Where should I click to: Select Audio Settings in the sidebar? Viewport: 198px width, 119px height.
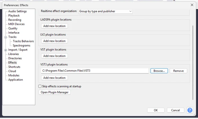[x=17, y=11]
